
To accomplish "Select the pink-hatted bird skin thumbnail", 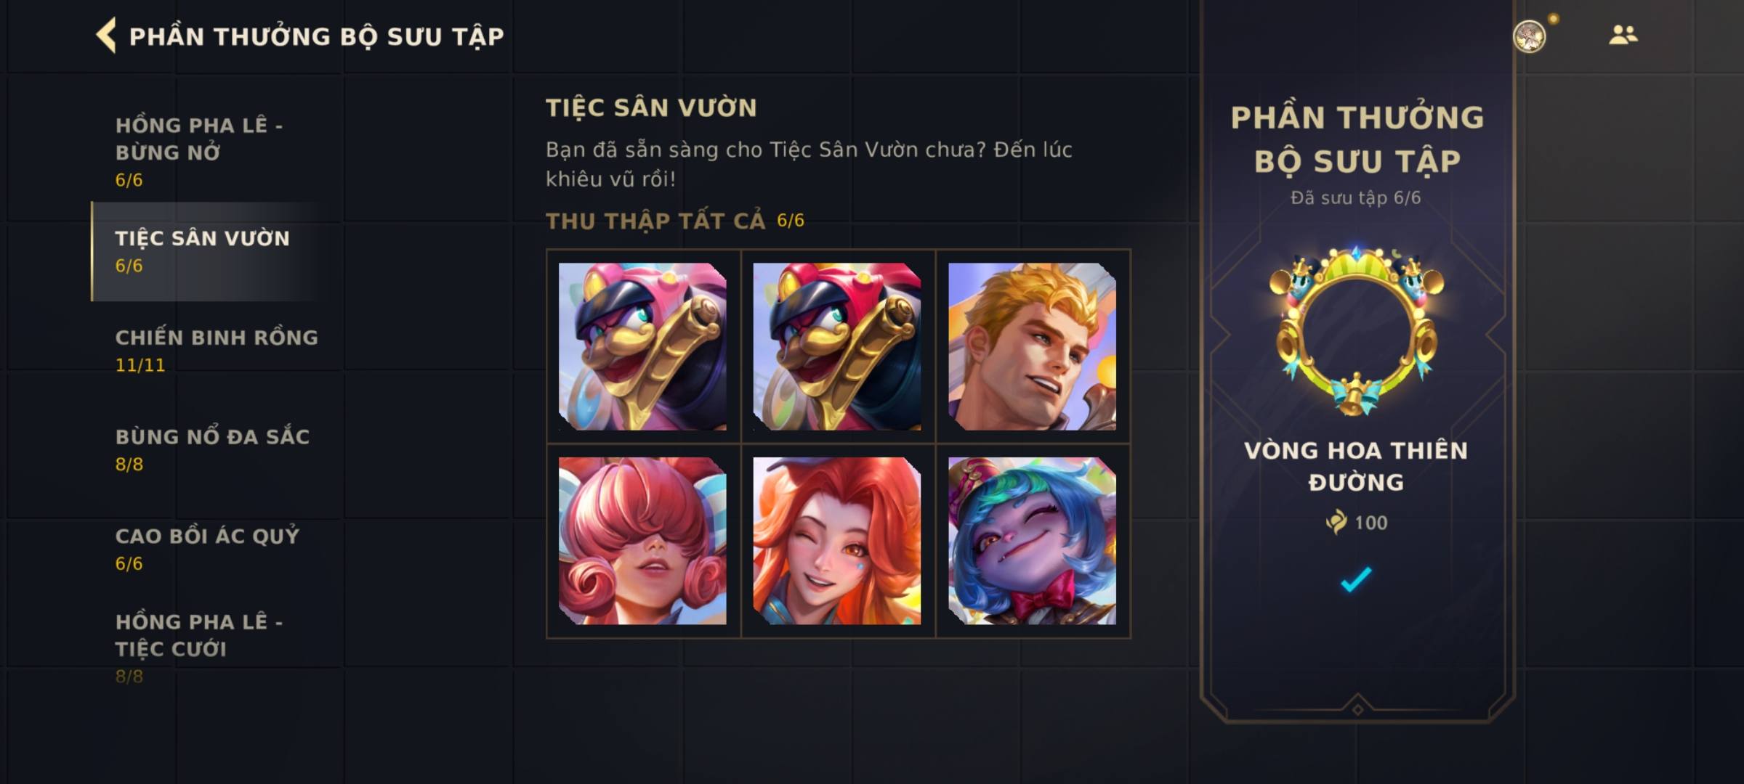I will (x=642, y=346).
